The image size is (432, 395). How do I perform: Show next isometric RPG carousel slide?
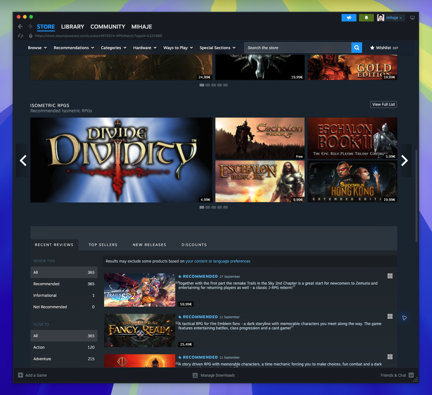pos(404,160)
